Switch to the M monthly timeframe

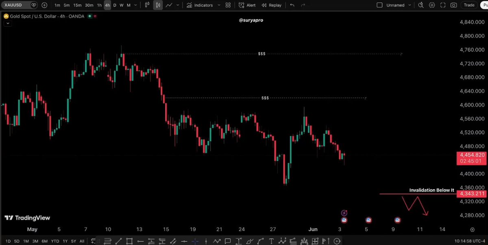(x=129, y=5)
